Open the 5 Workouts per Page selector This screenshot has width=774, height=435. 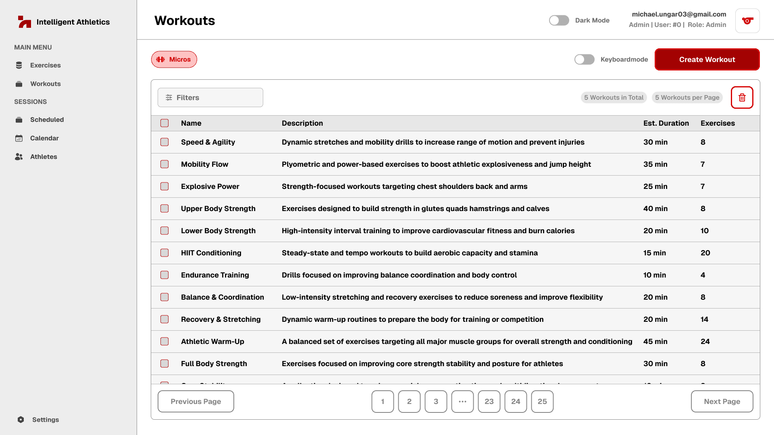point(687,97)
